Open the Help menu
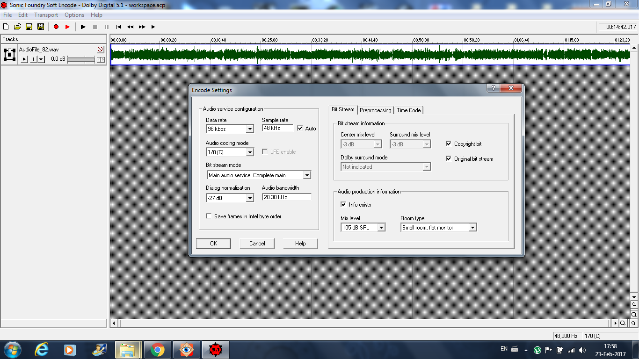The width and height of the screenshot is (639, 359). pos(96,15)
